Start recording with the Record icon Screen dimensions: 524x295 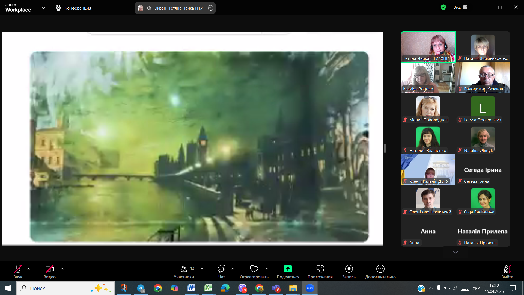coord(349,269)
